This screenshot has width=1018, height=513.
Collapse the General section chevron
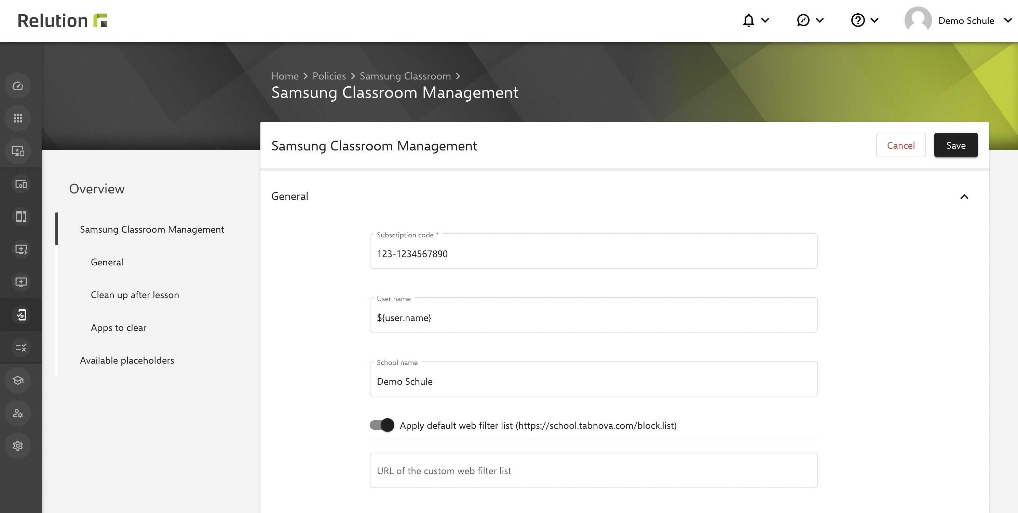tap(964, 196)
